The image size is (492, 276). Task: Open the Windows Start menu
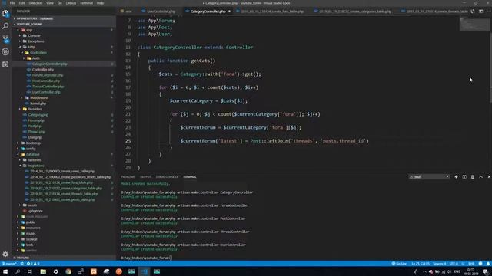coord(5,271)
